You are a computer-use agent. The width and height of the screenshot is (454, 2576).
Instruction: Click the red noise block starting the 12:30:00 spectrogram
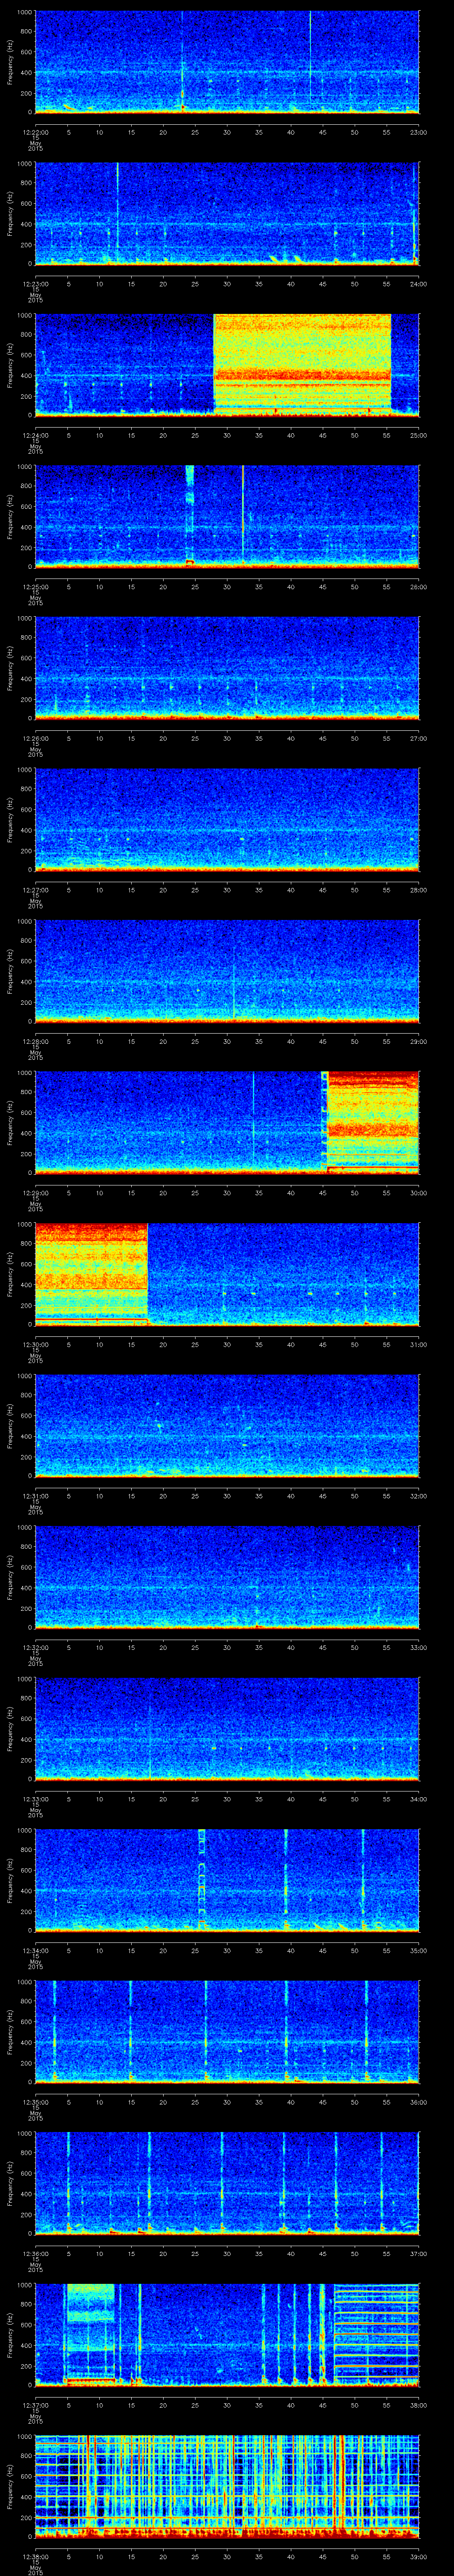pos(92,1274)
